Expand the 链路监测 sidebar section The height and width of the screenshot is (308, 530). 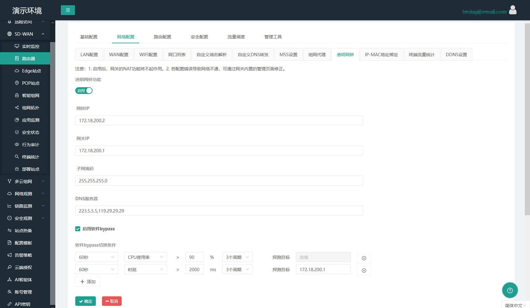[x=43, y=206]
